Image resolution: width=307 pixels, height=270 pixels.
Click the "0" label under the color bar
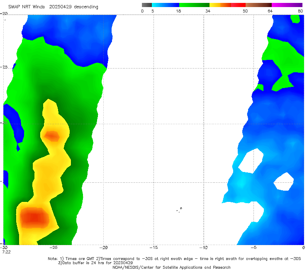(142, 11)
